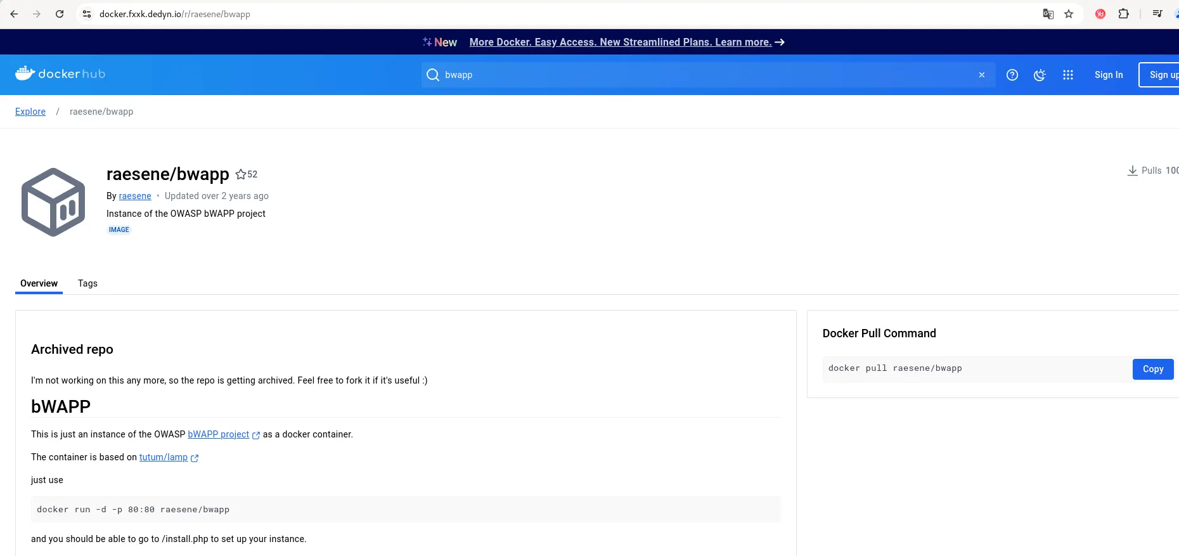1179x556 pixels.
Task: Click the bWAPP section heading
Action: pos(61,406)
